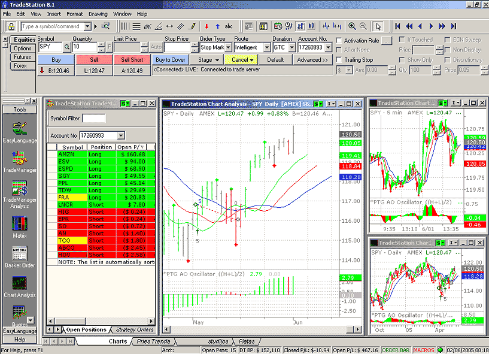
Task: Jump to first bar playback button
Action: point(397,26)
